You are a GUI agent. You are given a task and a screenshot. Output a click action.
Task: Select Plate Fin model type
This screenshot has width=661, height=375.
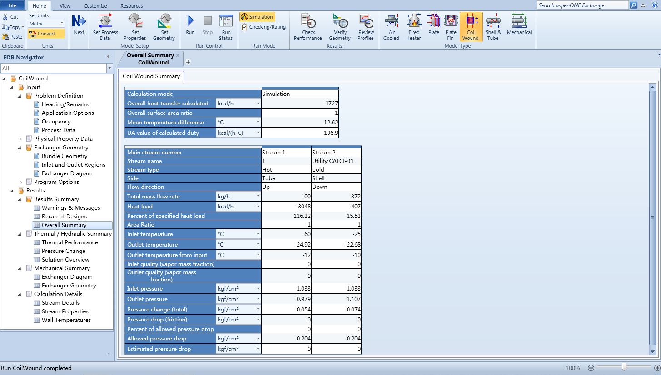click(451, 27)
